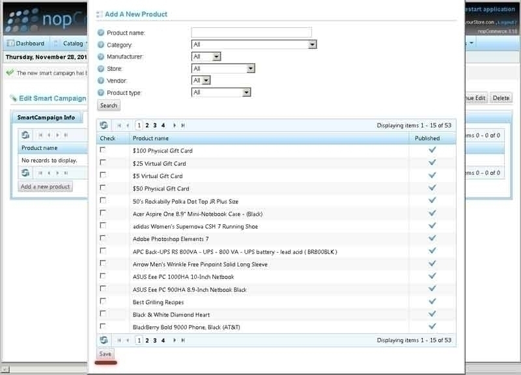Open the Store dropdown
The width and height of the screenshot is (521, 375).
[223, 69]
